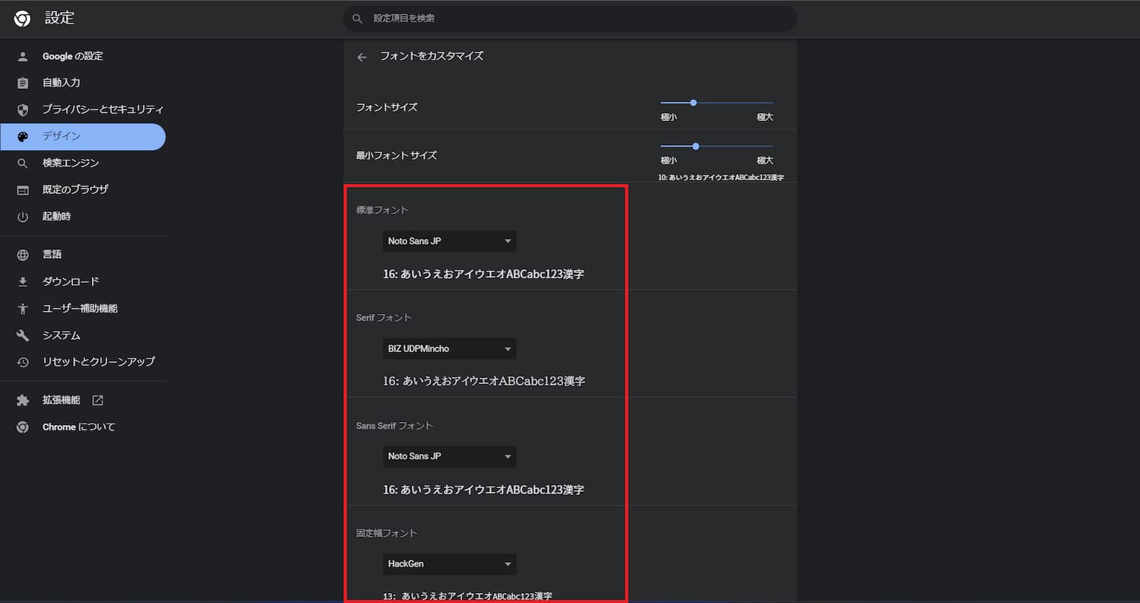1140x603 pixels.
Task: Open the 固定幅フォント dropdown showing HackGen
Action: point(449,563)
